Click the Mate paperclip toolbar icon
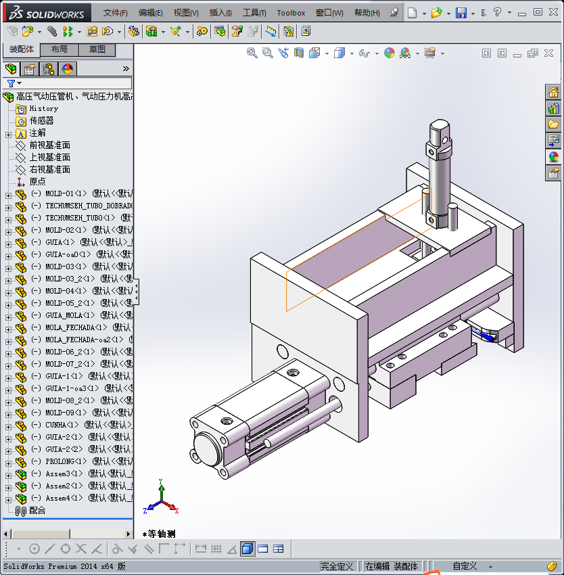This screenshot has width=564, height=575. tap(52, 32)
